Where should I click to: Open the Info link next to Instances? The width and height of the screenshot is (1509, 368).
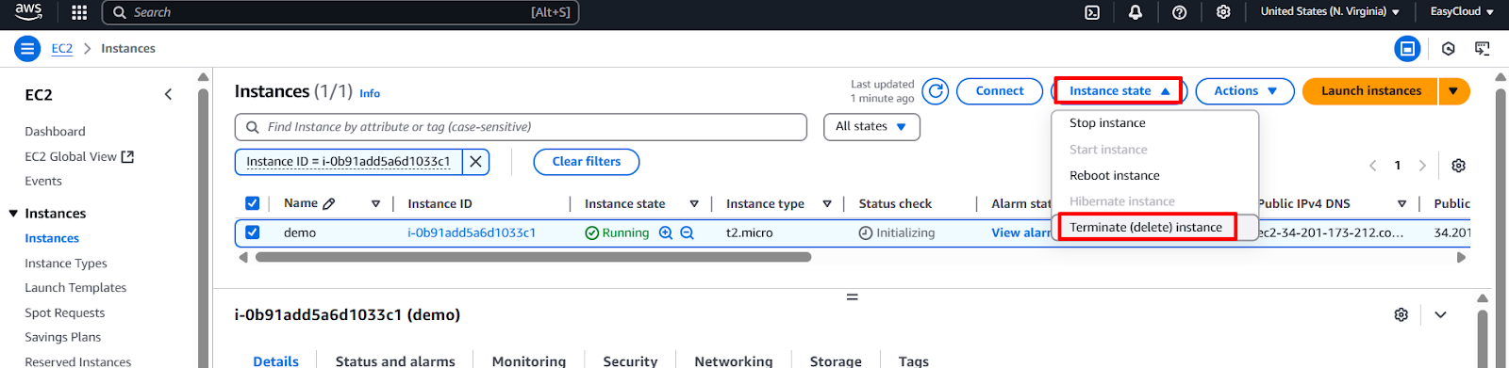(x=370, y=93)
